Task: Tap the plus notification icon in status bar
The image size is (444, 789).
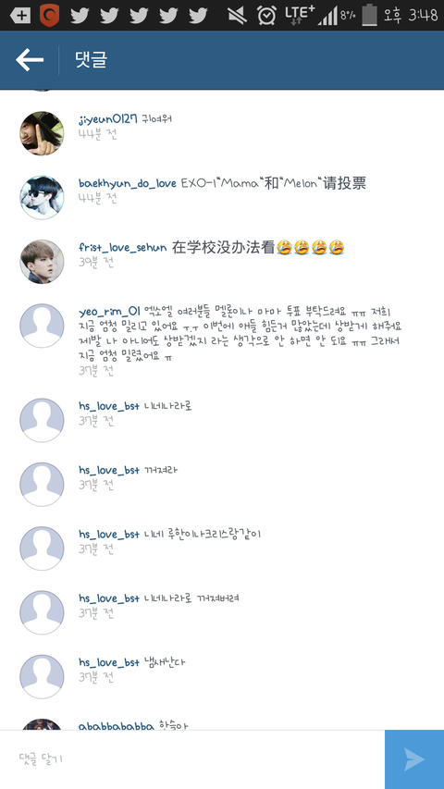Action: pyautogui.click(x=20, y=16)
